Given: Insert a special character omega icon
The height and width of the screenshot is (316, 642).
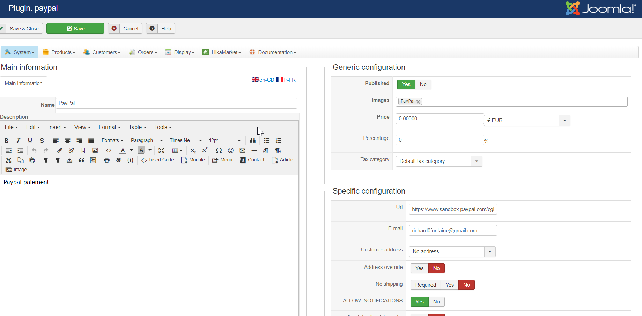Looking at the screenshot, I should click(219, 150).
